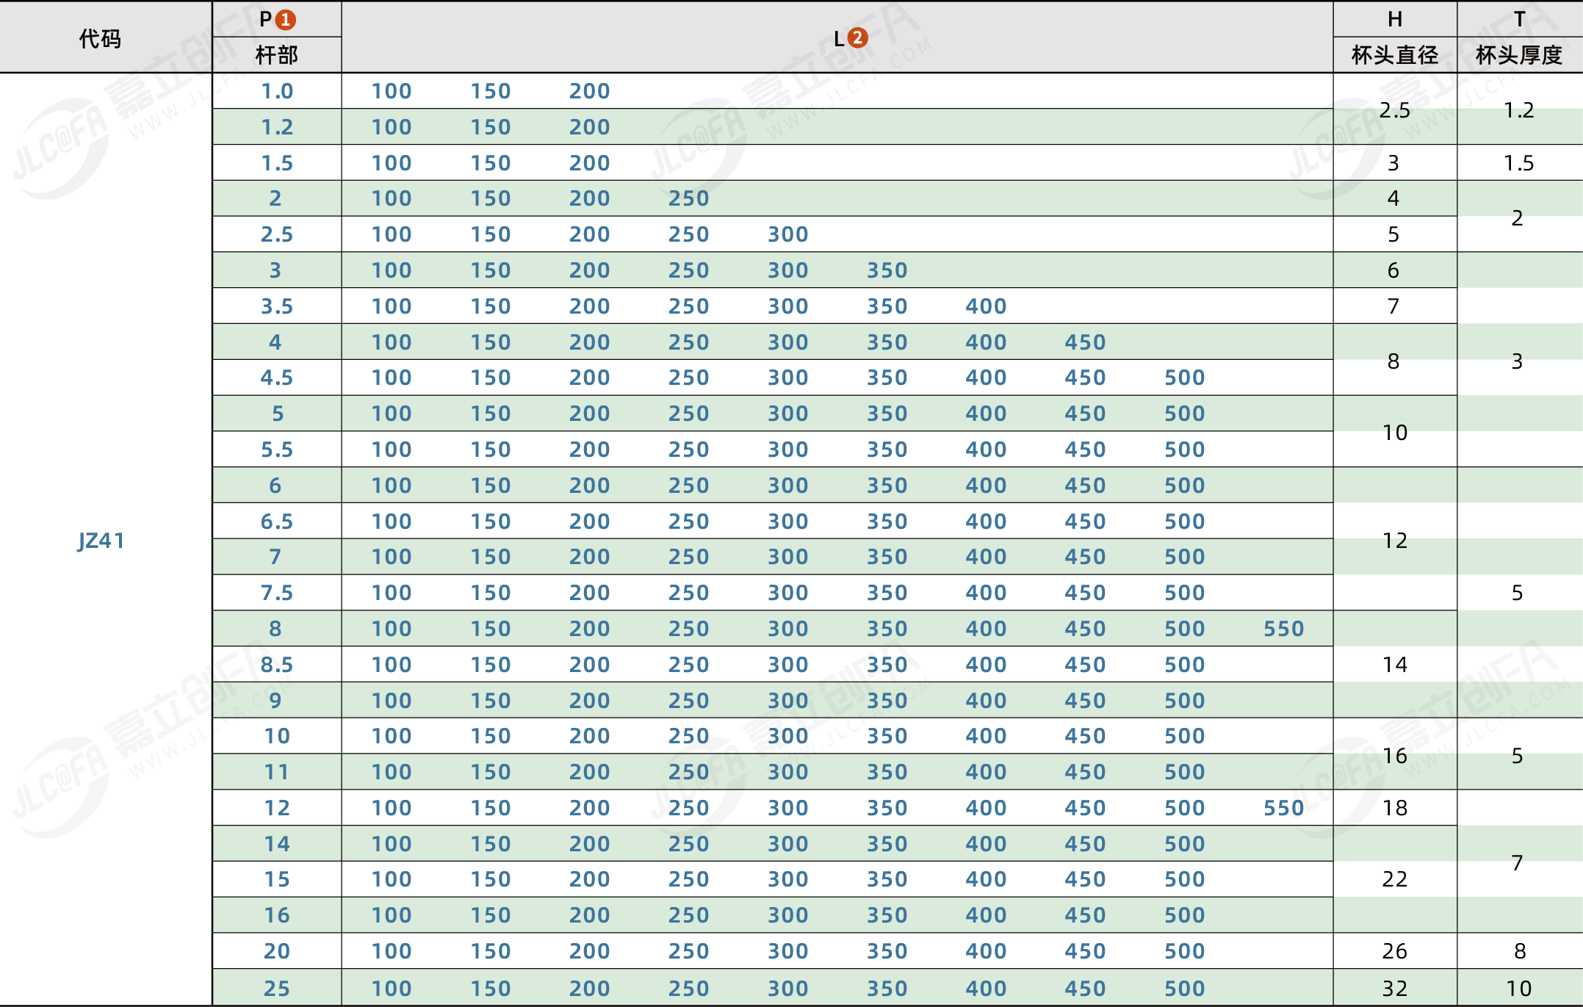Click the 550 length in the P 12 row

pyautogui.click(x=1283, y=808)
